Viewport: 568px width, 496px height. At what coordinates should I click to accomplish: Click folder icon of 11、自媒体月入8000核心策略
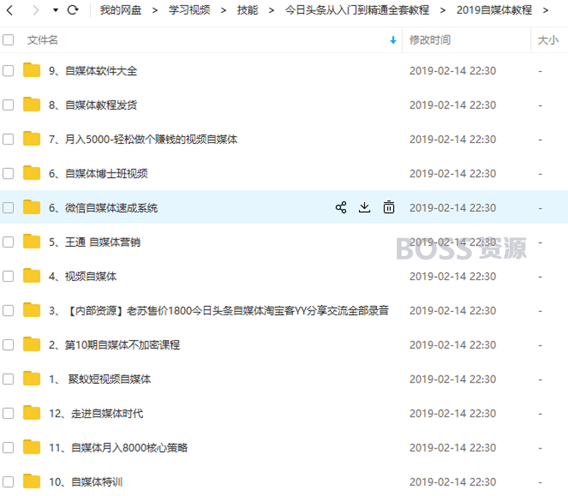coord(32,447)
